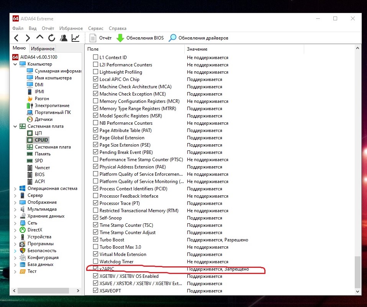Click the Xbox-style DirectX icon

pos(23,230)
